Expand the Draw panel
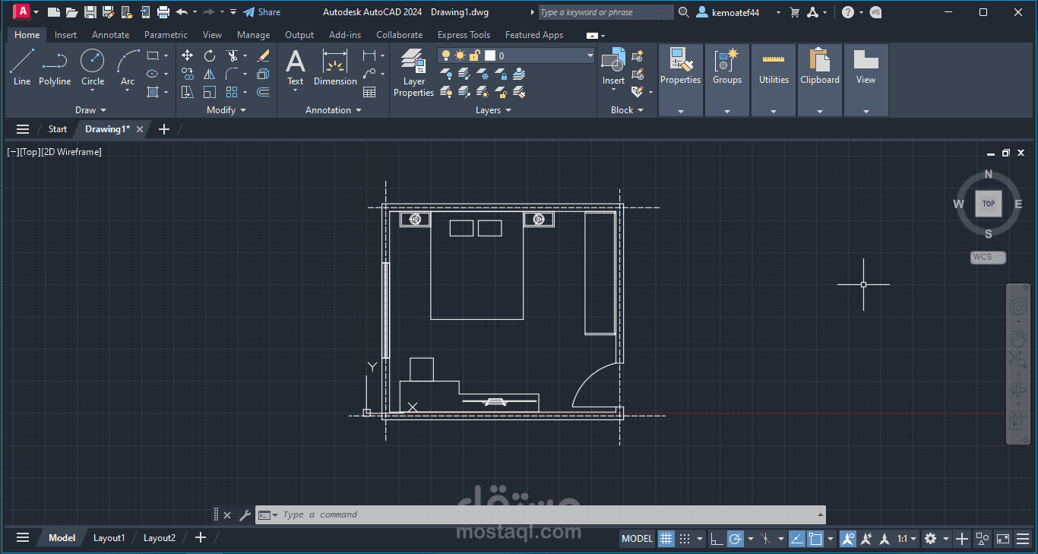Viewport: 1038px width, 554px height. (90, 109)
